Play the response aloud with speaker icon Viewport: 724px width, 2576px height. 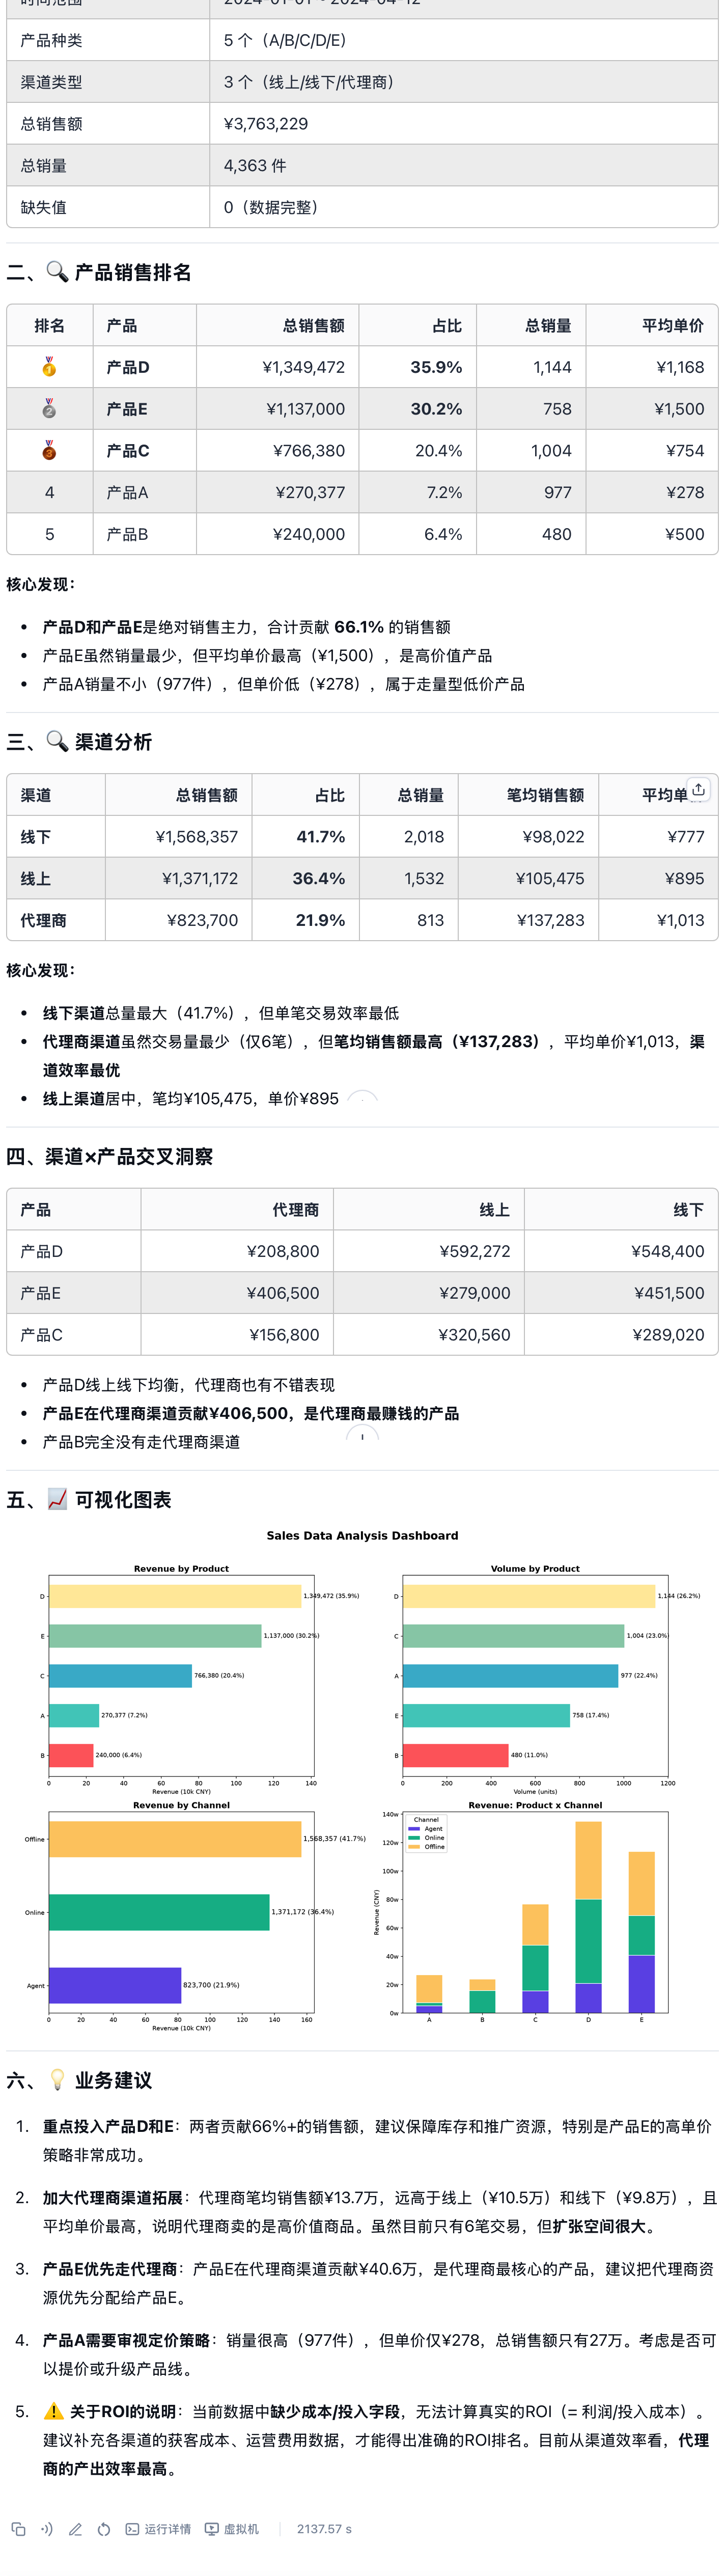[x=46, y=2529]
